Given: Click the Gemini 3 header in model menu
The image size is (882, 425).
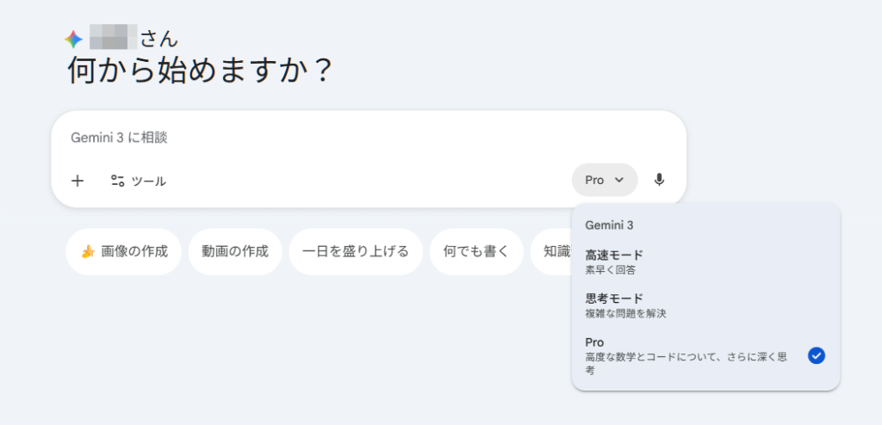Looking at the screenshot, I should (610, 225).
